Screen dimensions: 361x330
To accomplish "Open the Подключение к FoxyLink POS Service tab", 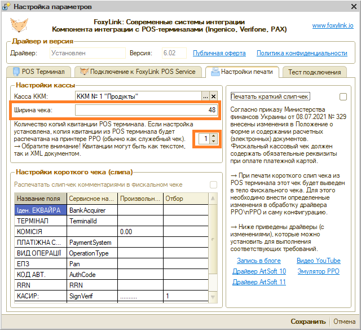I will pos(139,72).
